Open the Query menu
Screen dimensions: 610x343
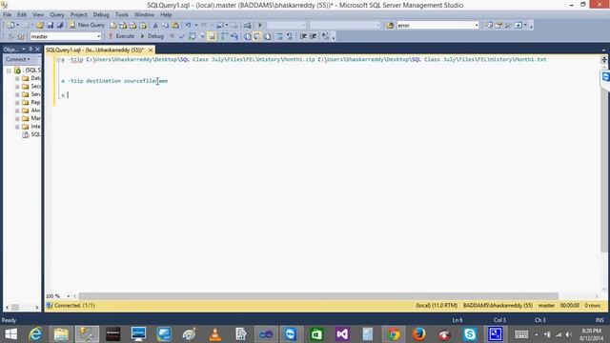pos(57,14)
